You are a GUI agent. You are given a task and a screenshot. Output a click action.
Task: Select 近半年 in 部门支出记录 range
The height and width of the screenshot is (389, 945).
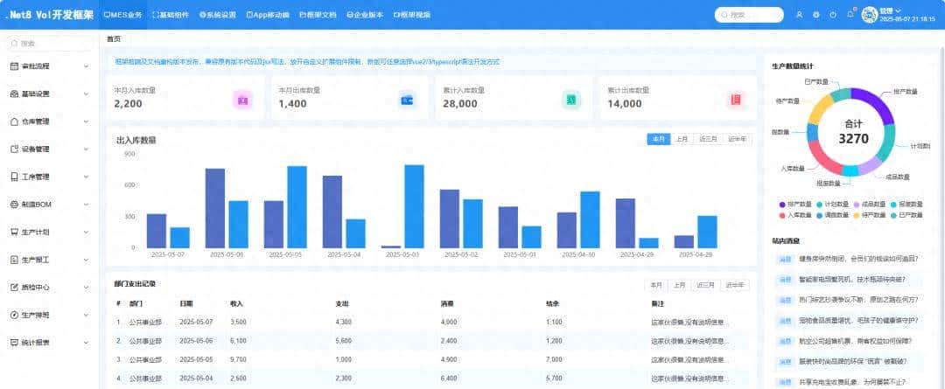tap(737, 285)
